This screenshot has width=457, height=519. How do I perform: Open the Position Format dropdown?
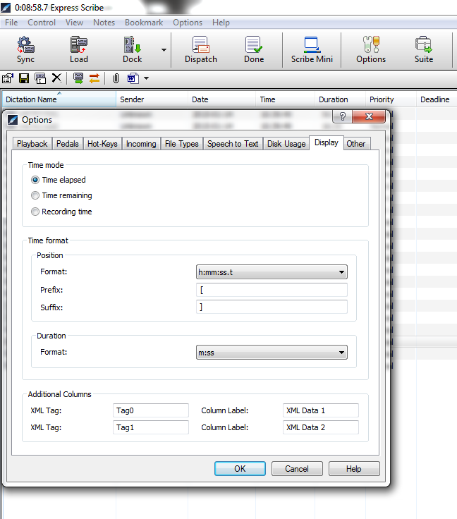[272, 272]
